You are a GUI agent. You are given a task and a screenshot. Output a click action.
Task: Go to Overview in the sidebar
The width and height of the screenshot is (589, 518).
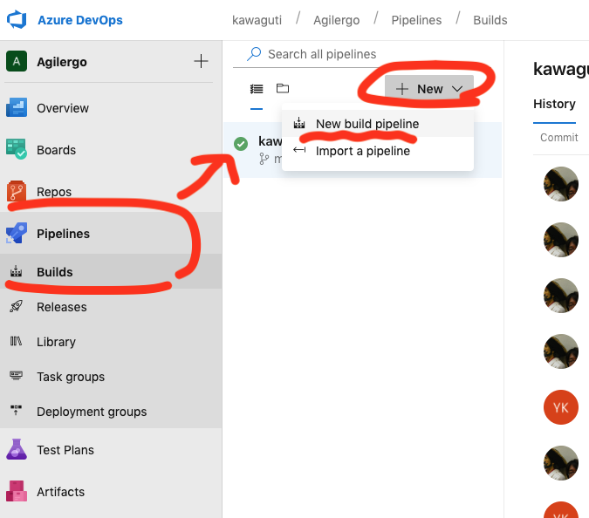(63, 108)
